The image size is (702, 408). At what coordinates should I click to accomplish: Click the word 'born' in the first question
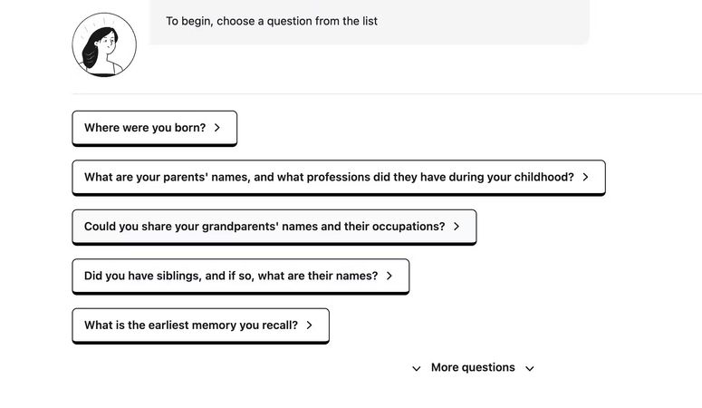tap(188, 128)
